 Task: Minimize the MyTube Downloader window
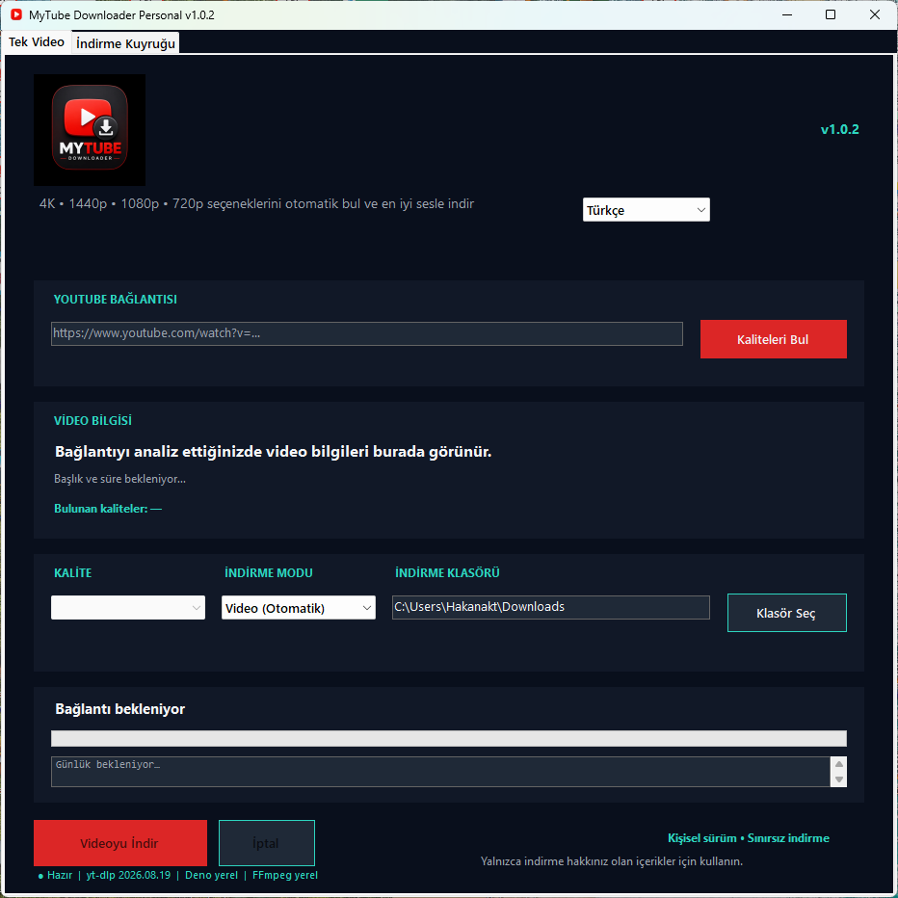pos(787,14)
